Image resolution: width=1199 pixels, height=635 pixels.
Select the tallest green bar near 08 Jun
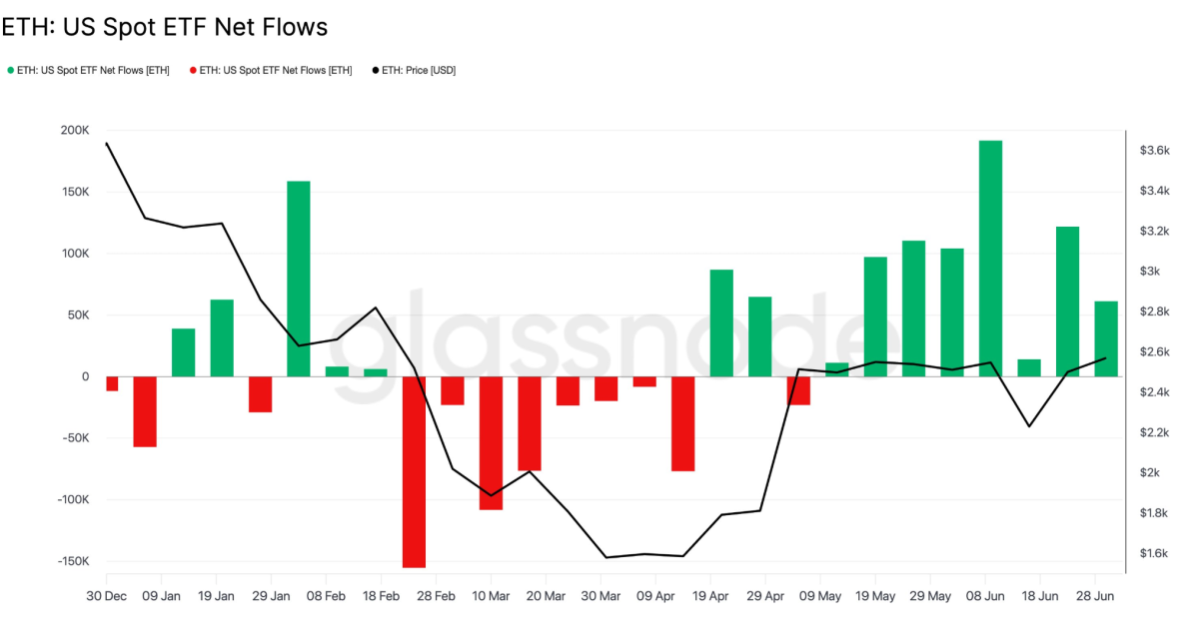990,259
